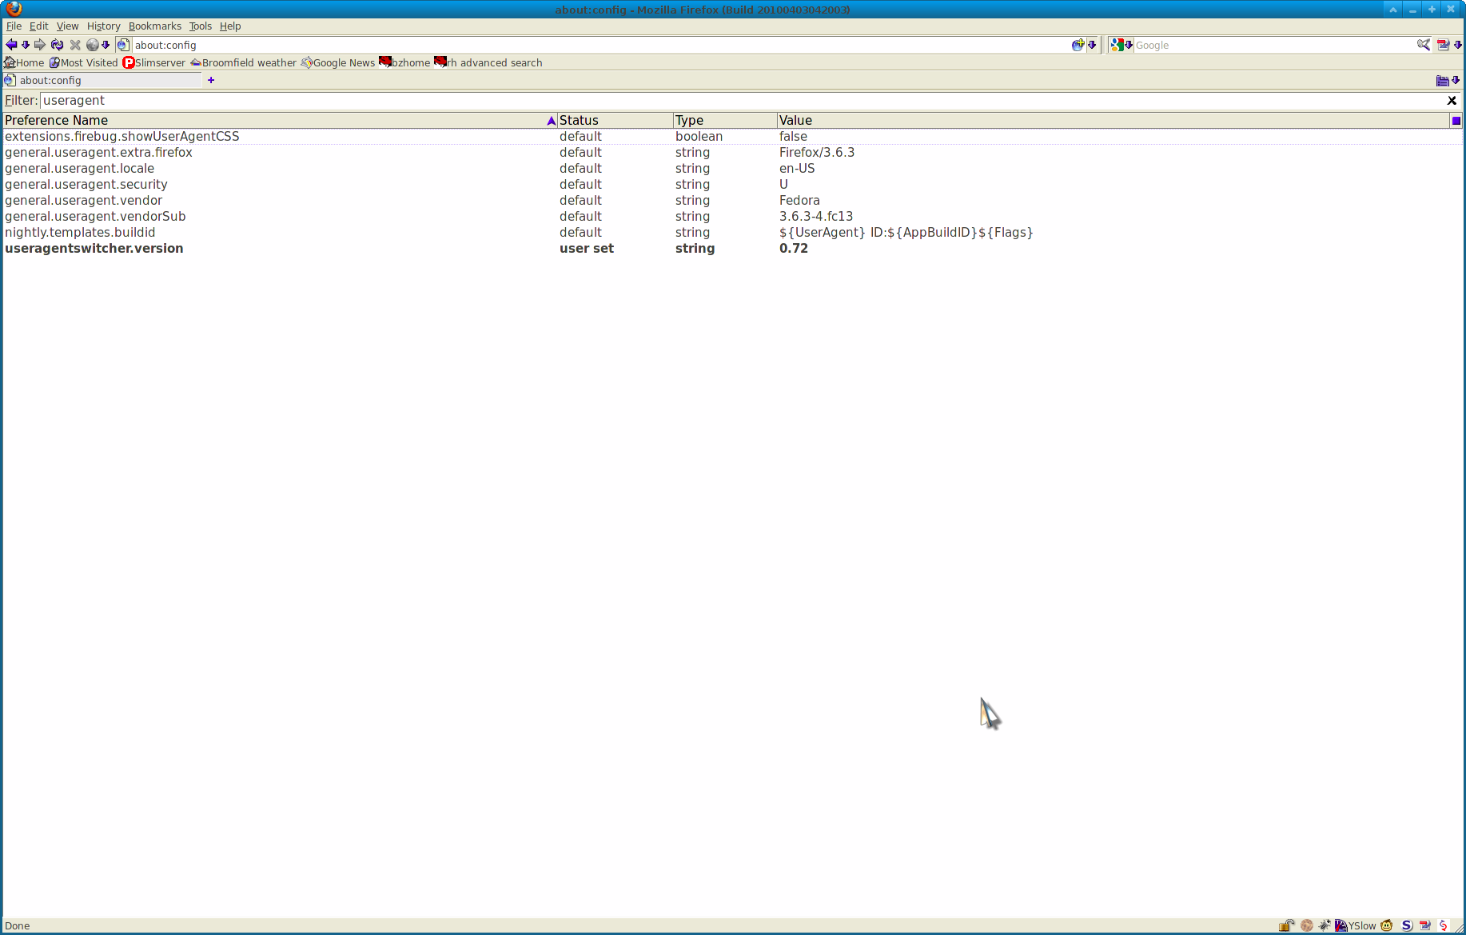
Task: Click the open padlock status bar icon
Action: point(1286,925)
